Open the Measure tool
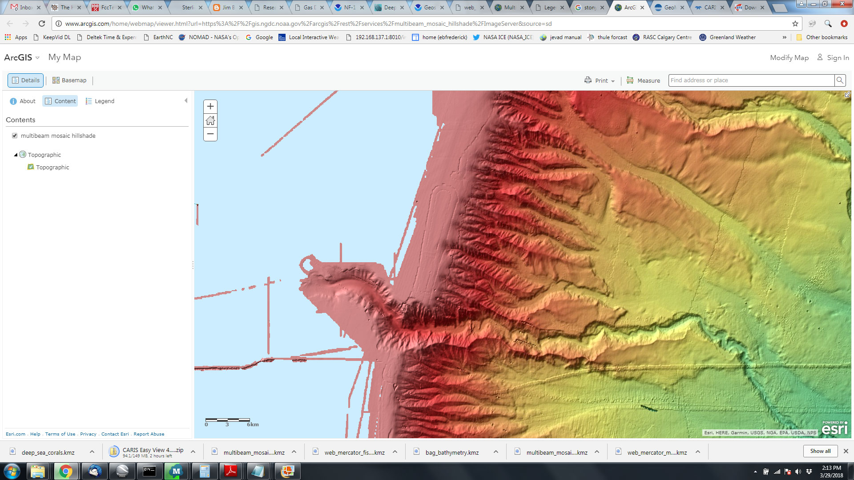Viewport: 854px width, 480px height. point(643,80)
